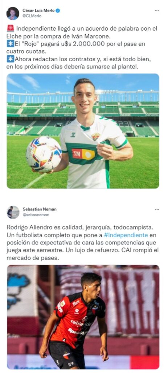
Task: Click the Elche crest on the white jersey
Action: click(x=95, y=137)
